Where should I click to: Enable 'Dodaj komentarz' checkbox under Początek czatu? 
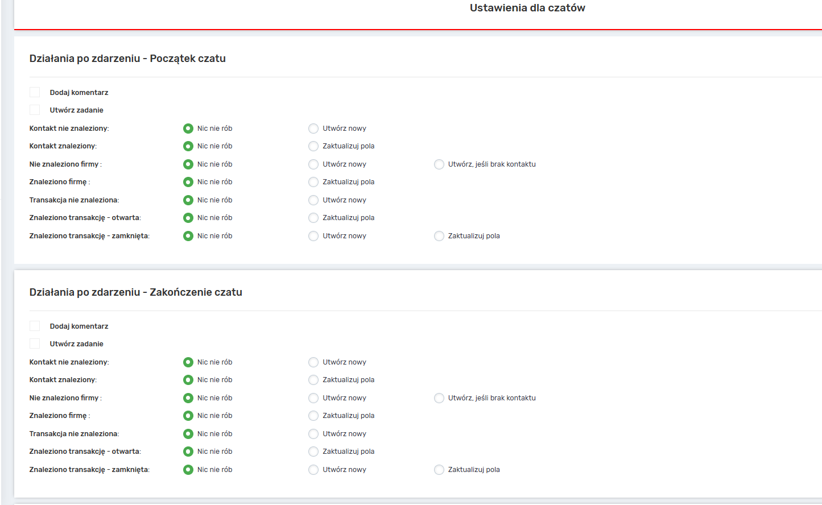[x=35, y=92]
